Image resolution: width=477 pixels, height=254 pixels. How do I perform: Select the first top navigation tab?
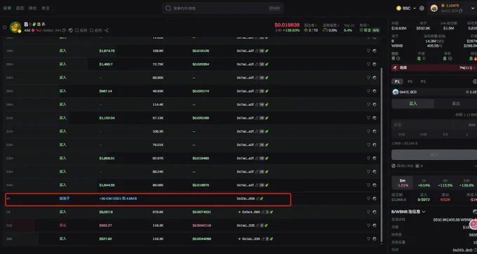point(7,8)
